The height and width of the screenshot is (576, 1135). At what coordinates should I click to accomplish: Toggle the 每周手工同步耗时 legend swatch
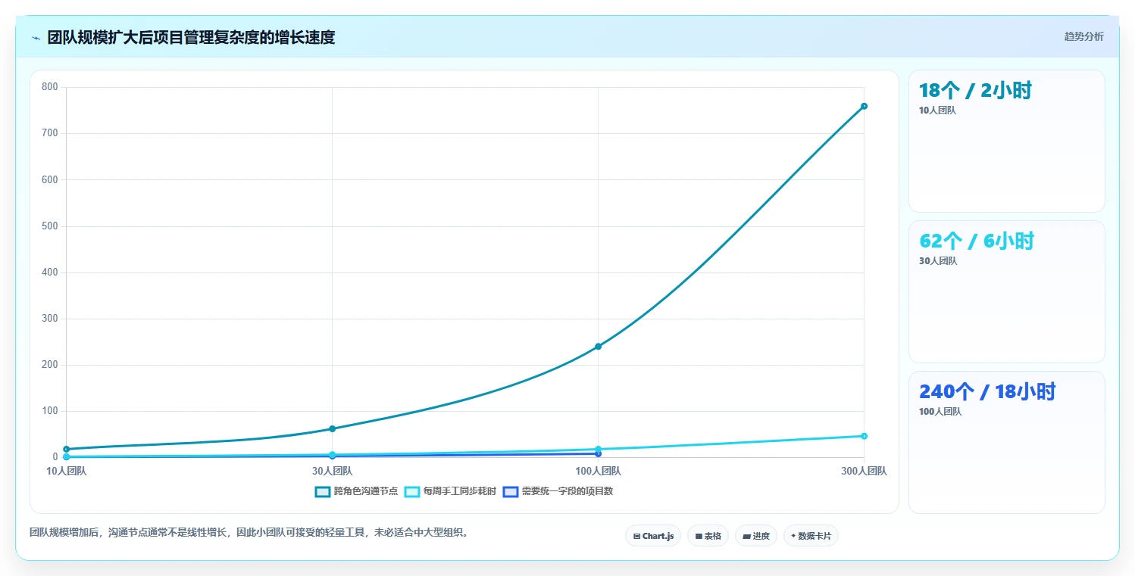coord(412,492)
